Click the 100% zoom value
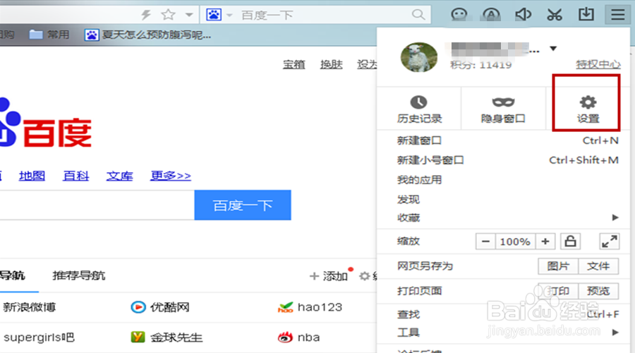 pos(515,241)
